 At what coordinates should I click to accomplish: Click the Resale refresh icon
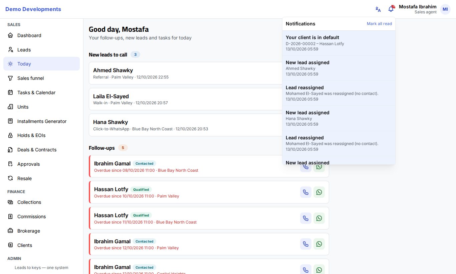[10, 178]
